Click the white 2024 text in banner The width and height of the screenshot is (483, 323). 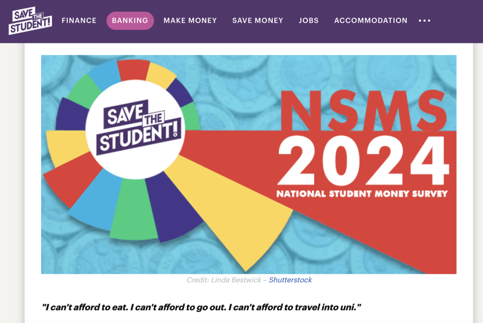(362, 161)
